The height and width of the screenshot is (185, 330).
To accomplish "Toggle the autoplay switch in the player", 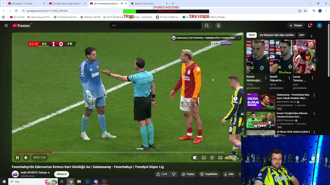I will tap(196, 158).
